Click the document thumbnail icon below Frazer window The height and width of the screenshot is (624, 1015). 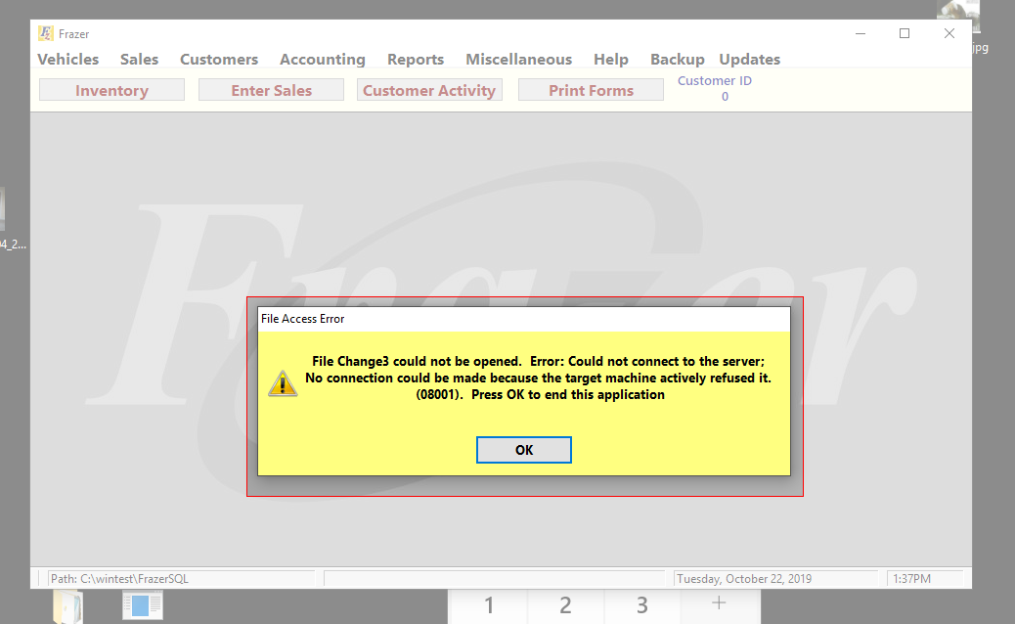click(x=143, y=605)
